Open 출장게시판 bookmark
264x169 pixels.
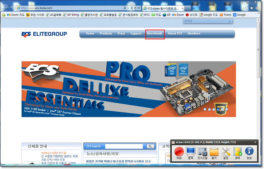89,15
